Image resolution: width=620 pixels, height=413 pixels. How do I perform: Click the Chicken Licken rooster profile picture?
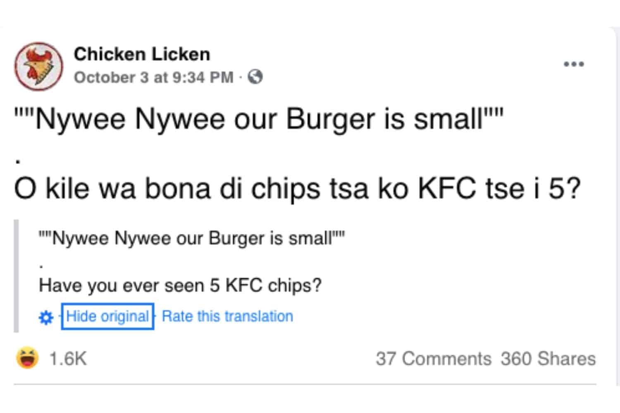pos(38,66)
